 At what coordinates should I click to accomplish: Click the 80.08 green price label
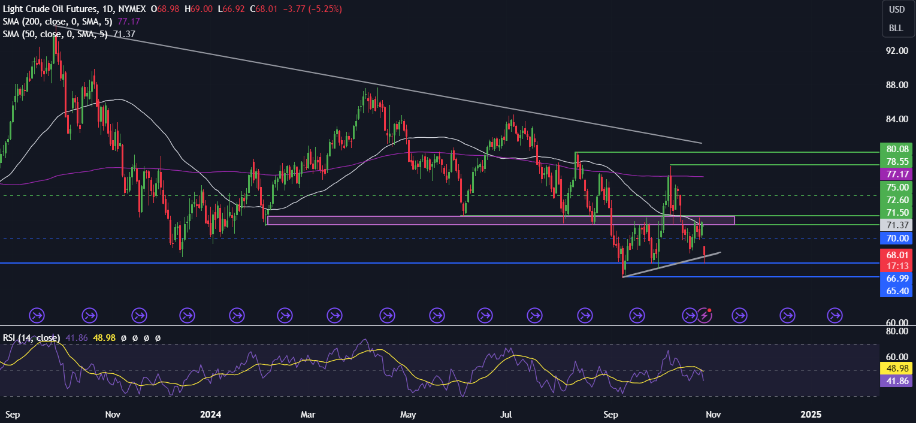point(896,149)
